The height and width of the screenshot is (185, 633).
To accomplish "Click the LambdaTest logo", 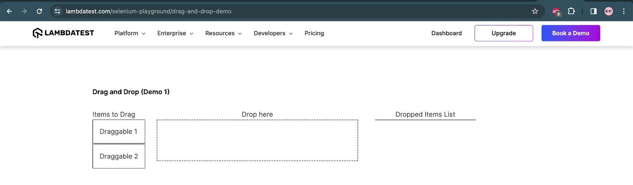I will [63, 33].
